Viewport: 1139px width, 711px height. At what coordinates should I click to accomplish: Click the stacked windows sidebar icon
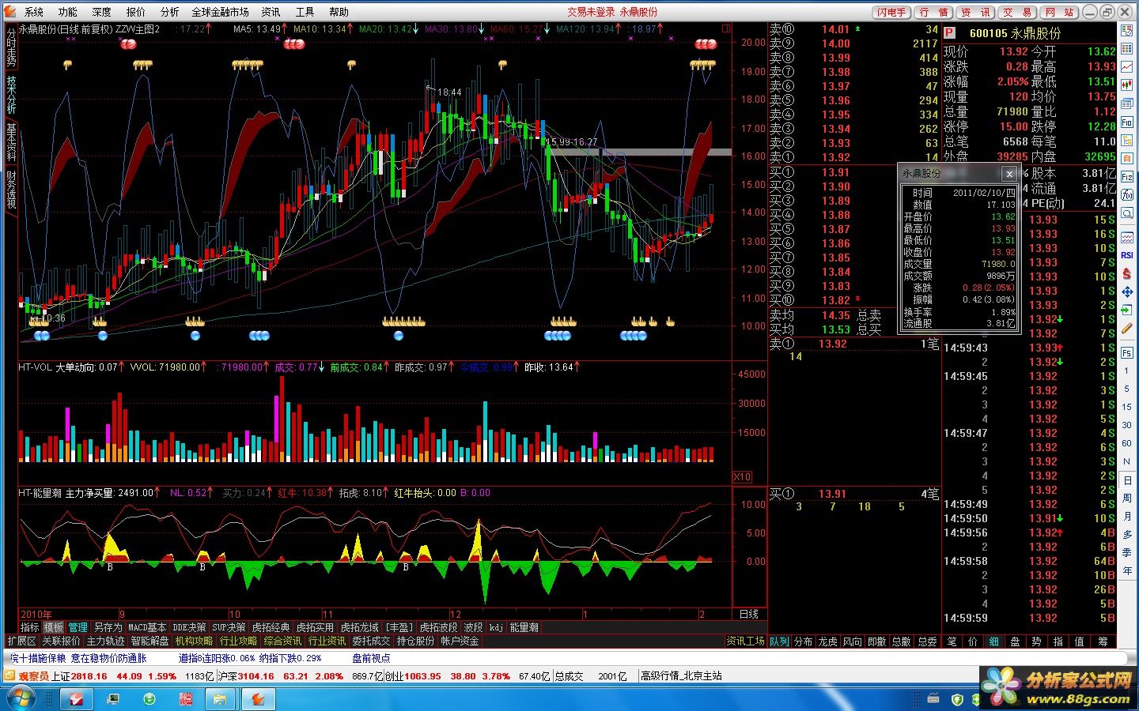[x=1126, y=103]
